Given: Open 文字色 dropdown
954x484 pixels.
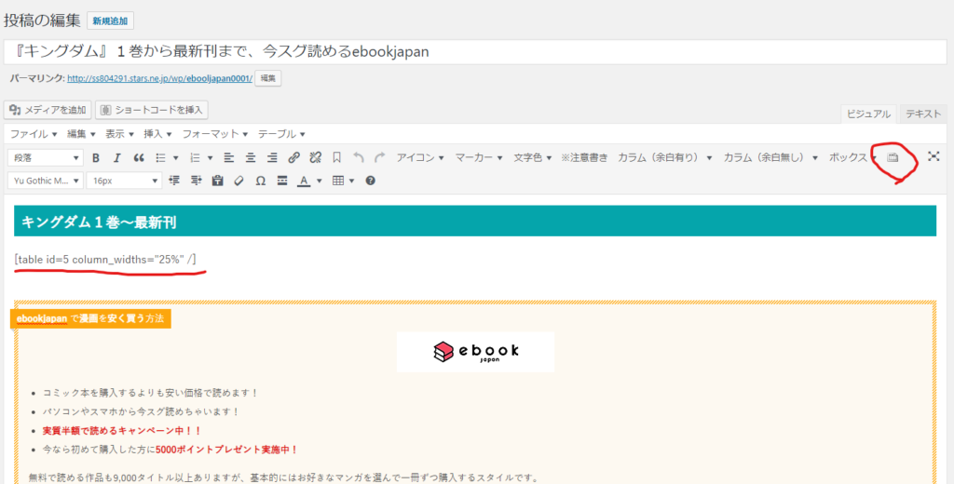Looking at the screenshot, I should point(532,157).
